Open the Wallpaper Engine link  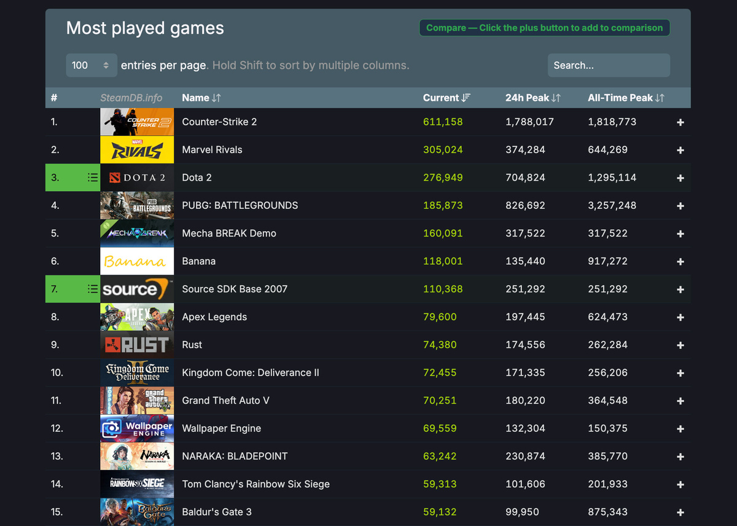tap(221, 428)
